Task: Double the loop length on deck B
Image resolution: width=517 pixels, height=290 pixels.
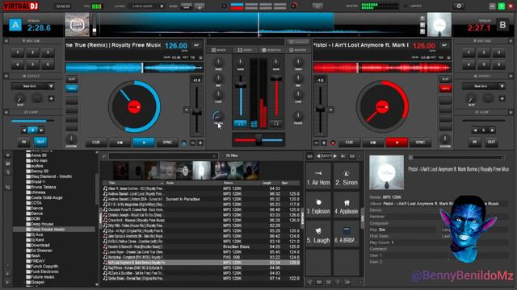Action: point(492,130)
